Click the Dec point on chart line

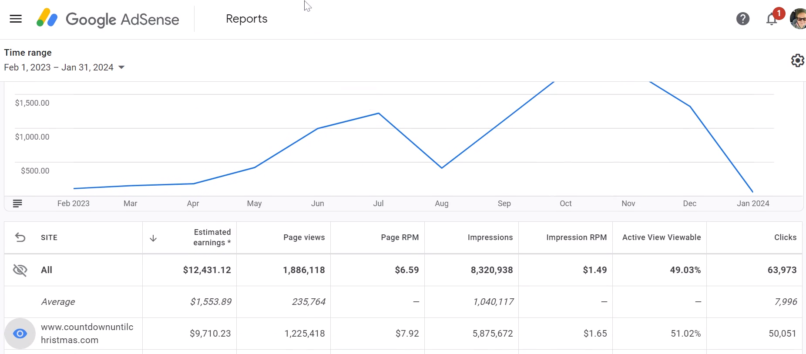pyautogui.click(x=690, y=106)
